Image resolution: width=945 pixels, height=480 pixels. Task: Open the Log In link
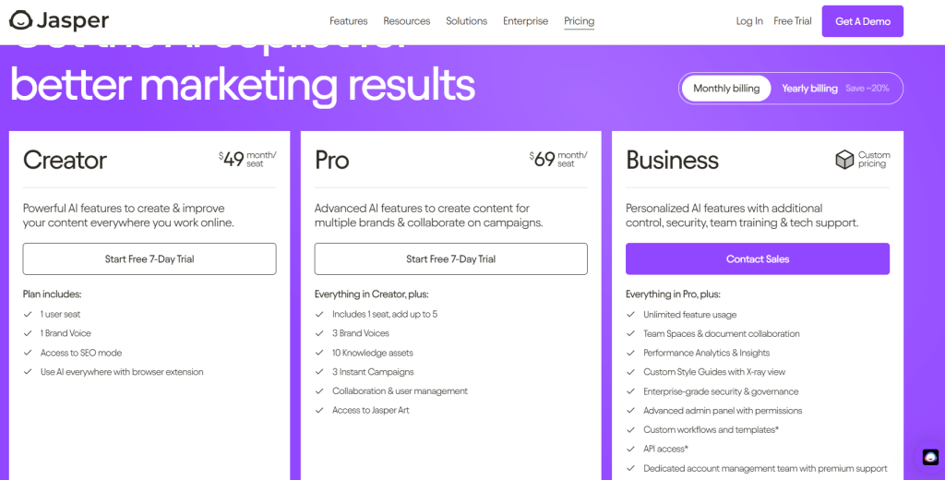[x=749, y=21]
